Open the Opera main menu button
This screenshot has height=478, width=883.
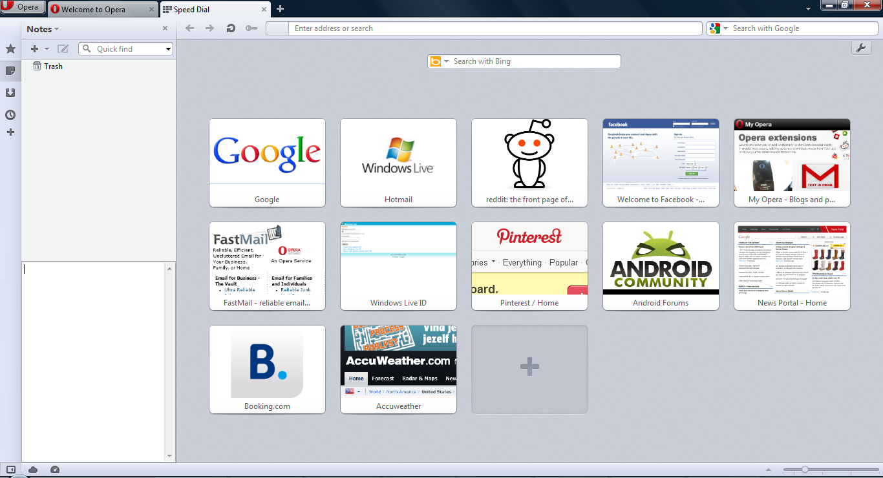point(23,8)
